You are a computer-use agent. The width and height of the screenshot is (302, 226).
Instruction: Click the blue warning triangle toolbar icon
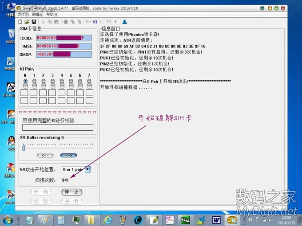(125, 22)
